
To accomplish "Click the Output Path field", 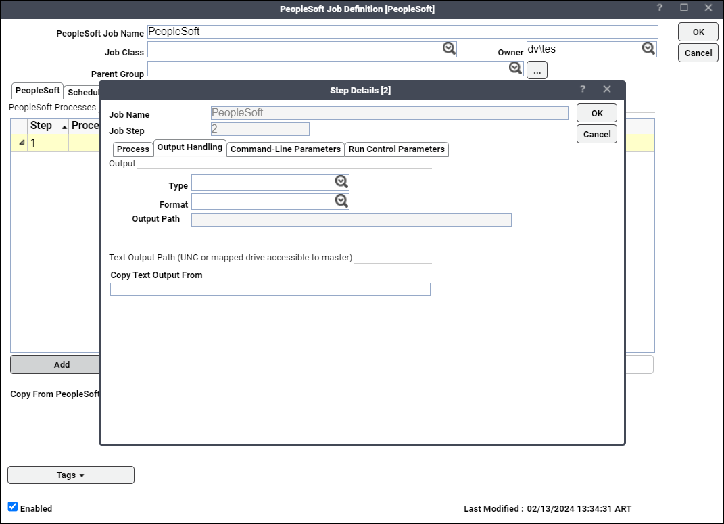I will tap(352, 220).
